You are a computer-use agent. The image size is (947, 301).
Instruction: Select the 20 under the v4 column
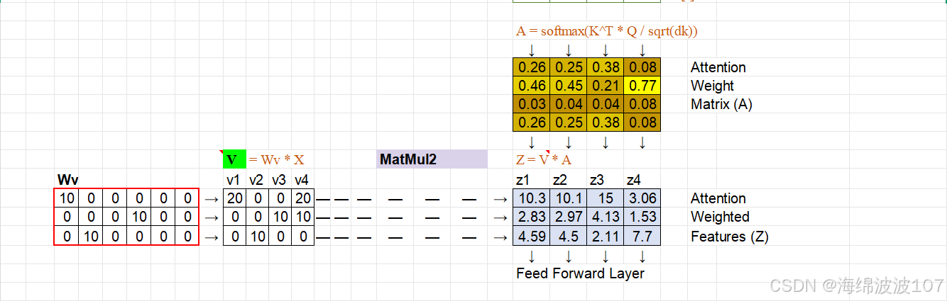(303, 198)
